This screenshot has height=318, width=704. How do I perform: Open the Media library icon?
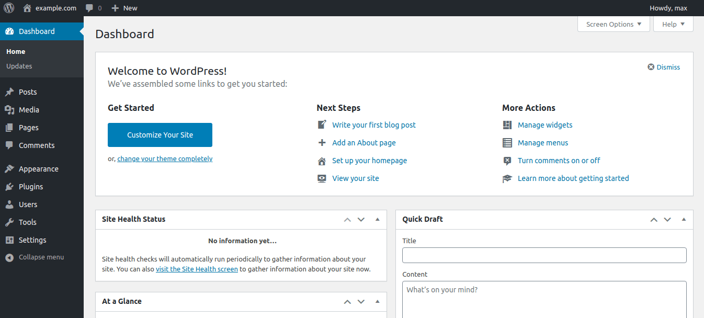click(9, 110)
